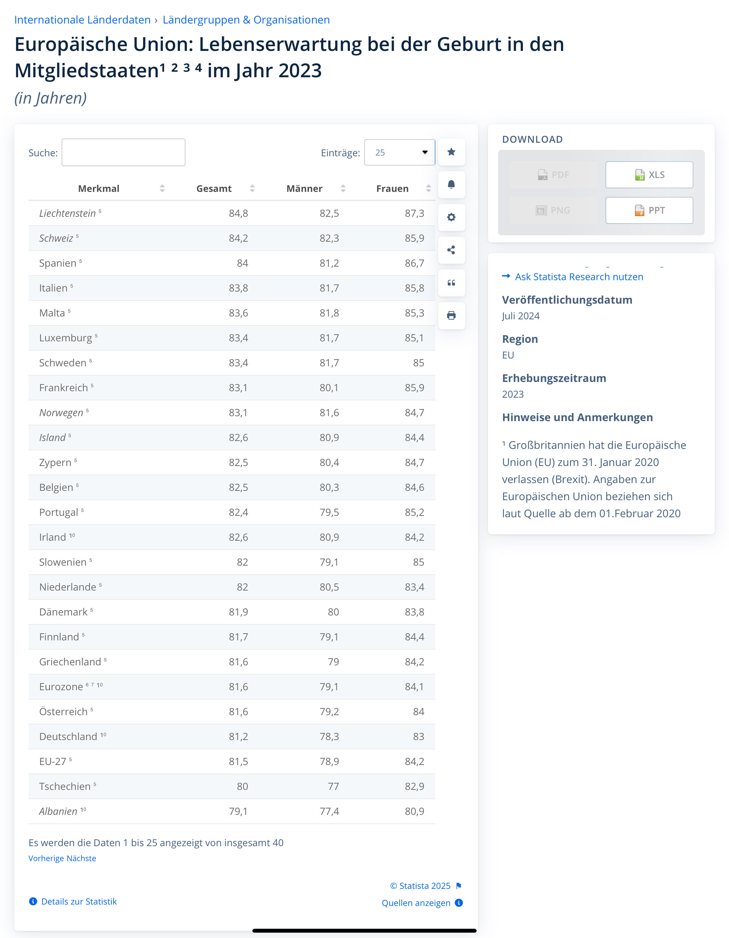Open the Einträge dropdown showing 25
729x938 pixels.
click(399, 152)
